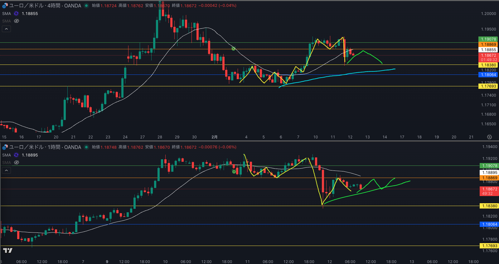499x264 pixels.
Task: Click yellow 1.17693 price label on 4-hour chart
Action: point(488,86)
